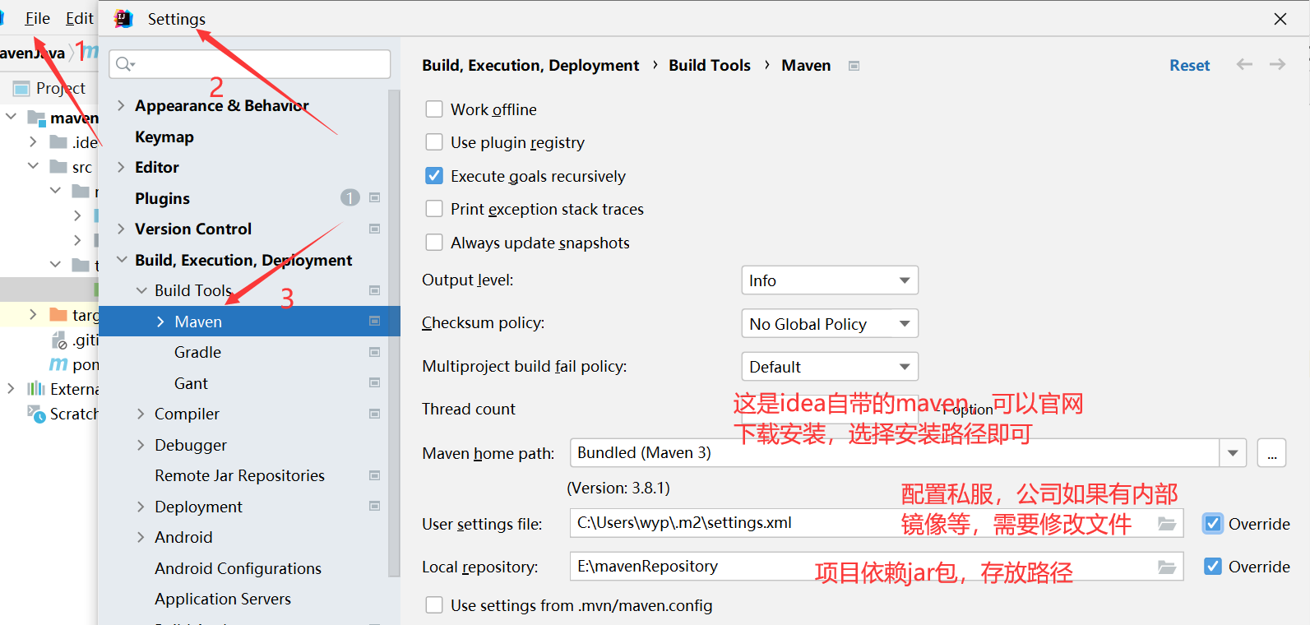Uncheck Execute goals recursively
Screen dimensions: 1310x625
(x=434, y=175)
